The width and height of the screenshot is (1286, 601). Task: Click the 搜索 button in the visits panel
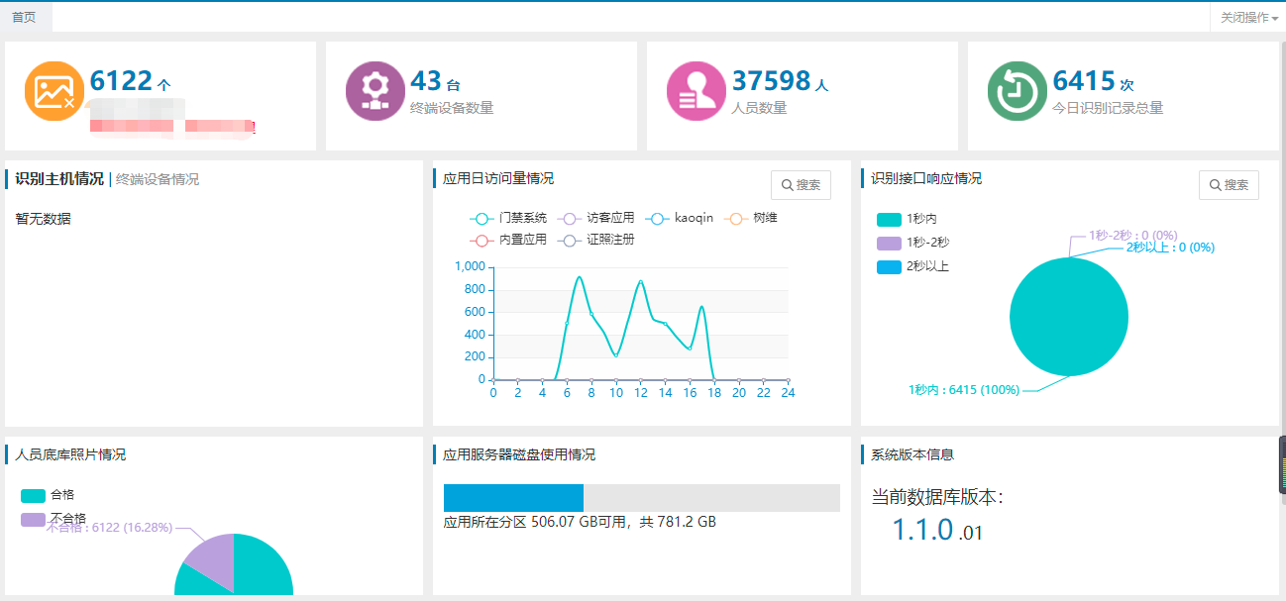[801, 184]
